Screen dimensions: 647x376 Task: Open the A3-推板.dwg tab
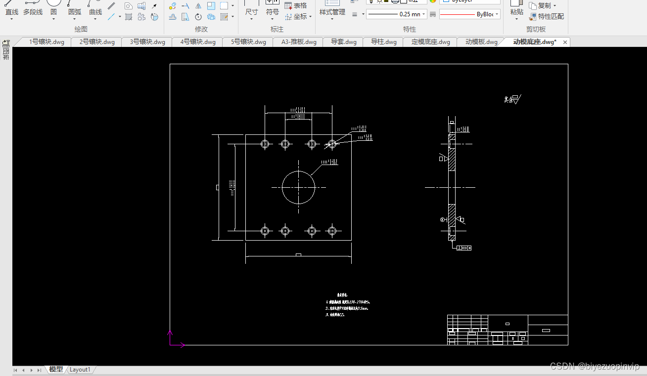point(299,42)
